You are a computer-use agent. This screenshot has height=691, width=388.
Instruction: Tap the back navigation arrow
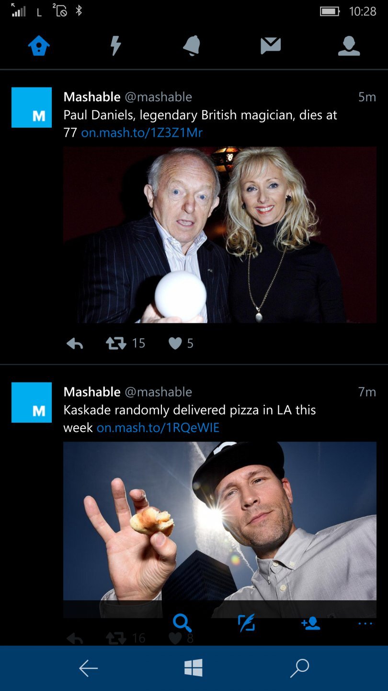coord(89,667)
